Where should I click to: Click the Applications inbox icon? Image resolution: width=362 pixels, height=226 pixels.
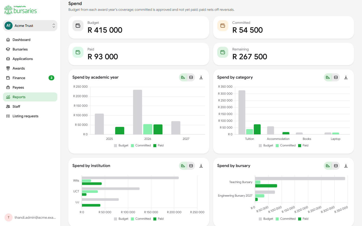(8, 59)
